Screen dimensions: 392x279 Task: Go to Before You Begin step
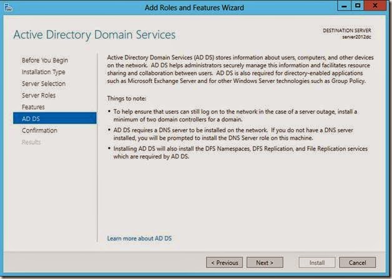tap(45, 61)
